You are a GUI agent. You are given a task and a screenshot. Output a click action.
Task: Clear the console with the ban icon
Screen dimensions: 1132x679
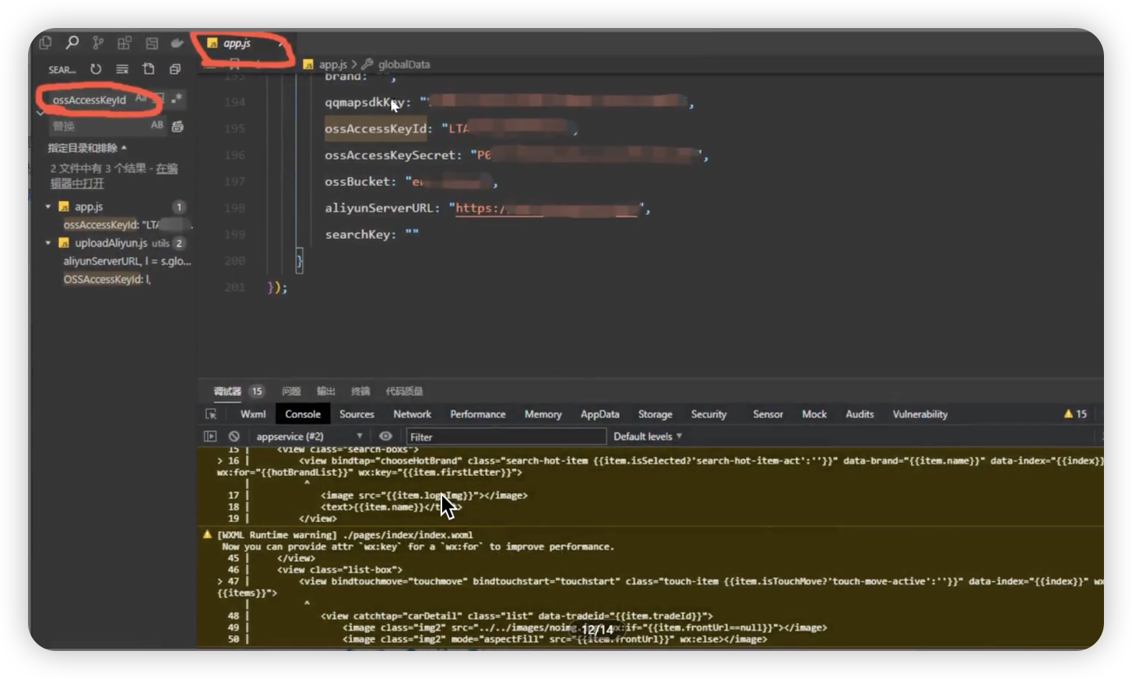click(x=234, y=436)
